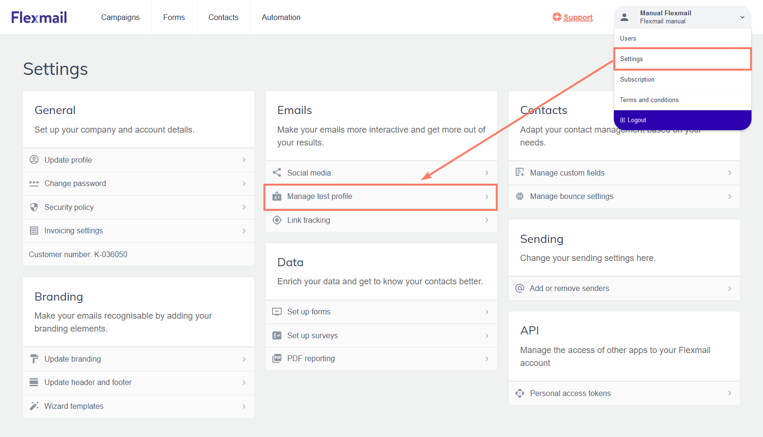Open the Contacts menu
This screenshot has height=437, width=763.
pyautogui.click(x=223, y=17)
